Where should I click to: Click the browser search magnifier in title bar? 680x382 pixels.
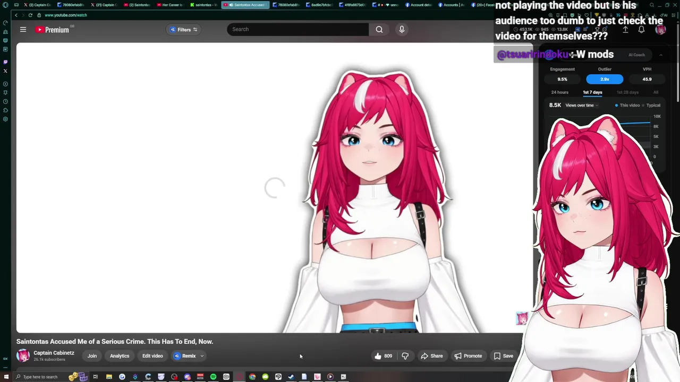(x=652, y=5)
